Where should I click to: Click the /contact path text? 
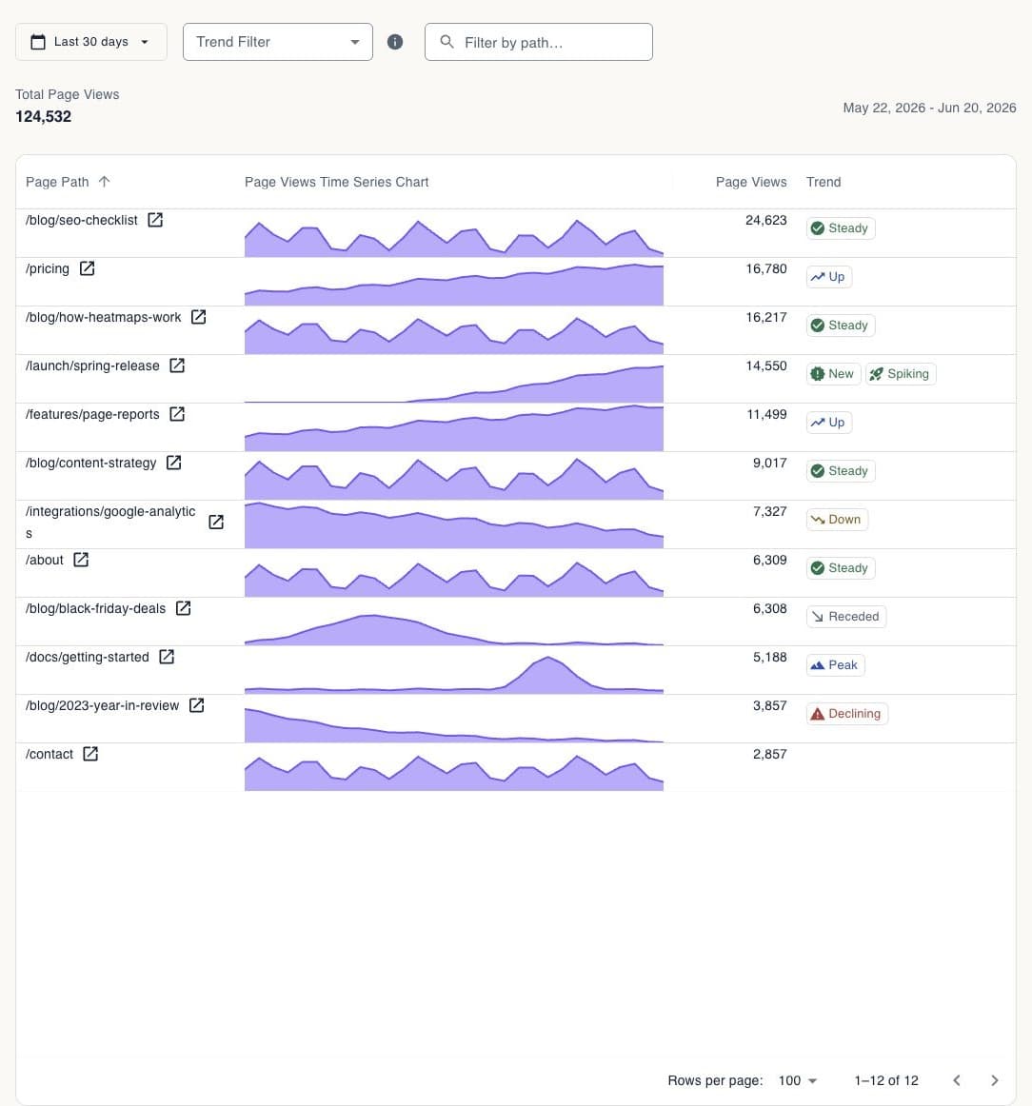point(50,754)
